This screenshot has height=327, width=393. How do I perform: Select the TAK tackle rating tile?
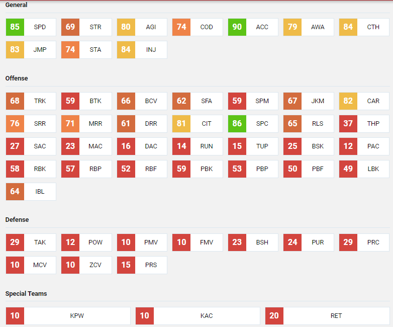point(31,242)
